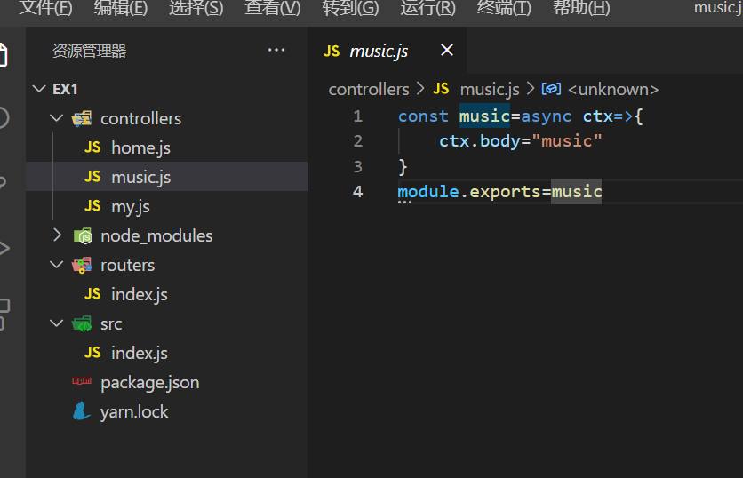Click the JS icon in the breadcrumb path
The height and width of the screenshot is (478, 743).
441,89
